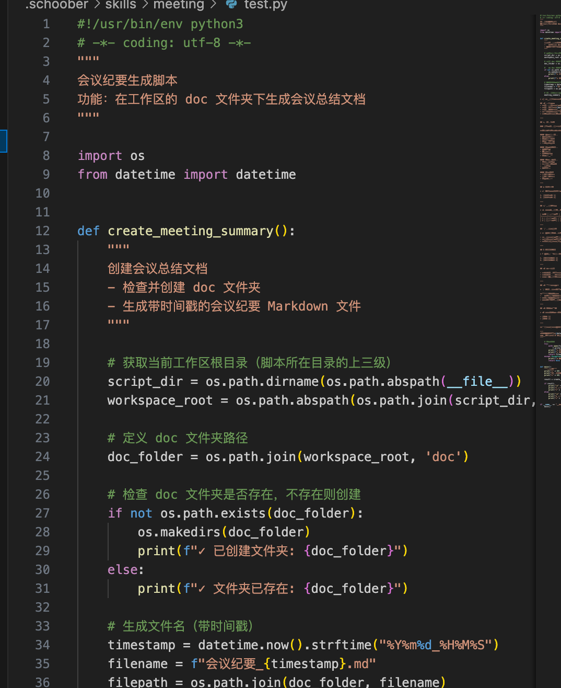Image resolution: width=561 pixels, height=688 pixels.
Task: Open the meeting breadcrumb segment
Action: (x=178, y=5)
